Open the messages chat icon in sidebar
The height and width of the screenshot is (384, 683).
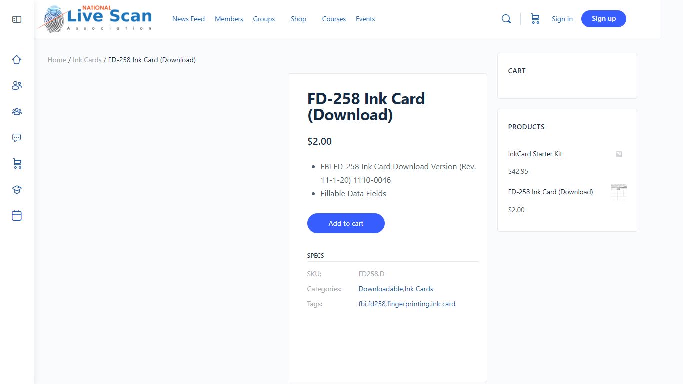[x=17, y=138]
